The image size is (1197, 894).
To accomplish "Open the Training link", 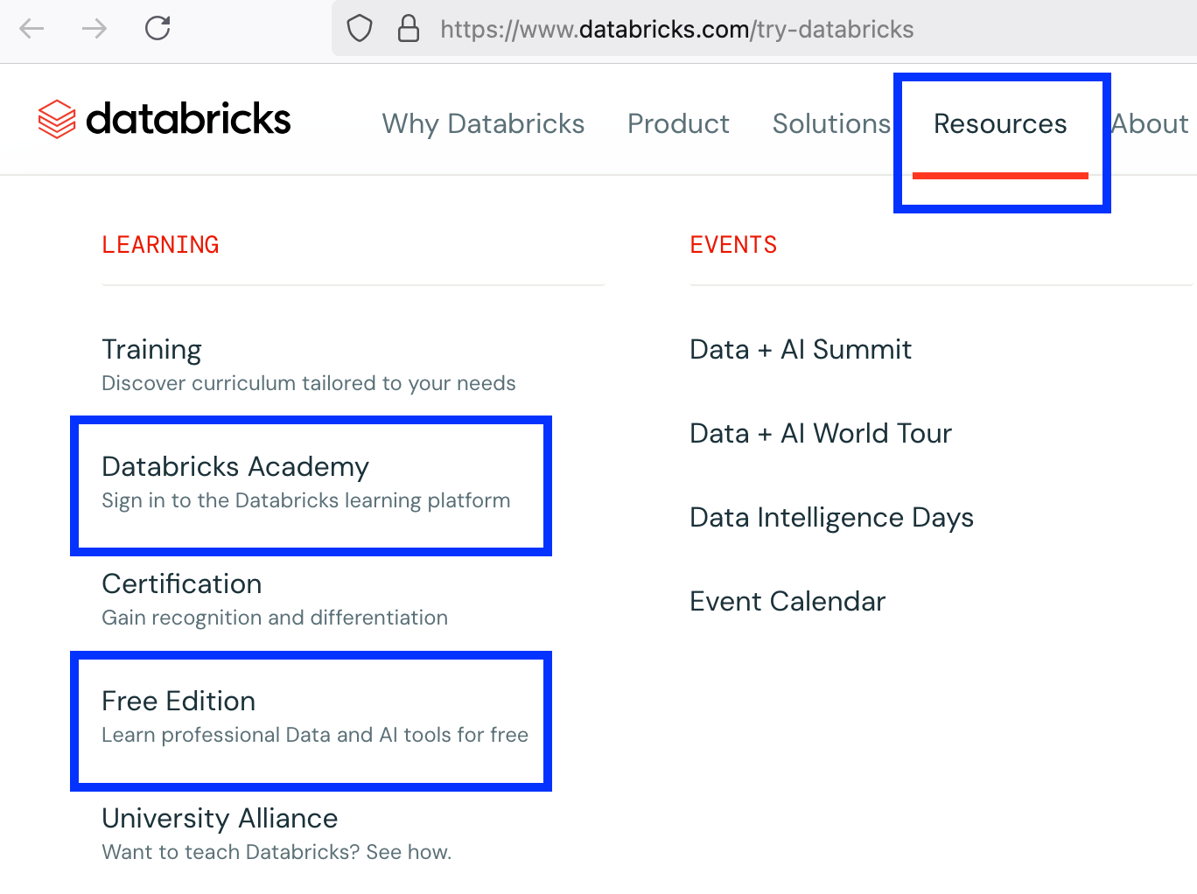I will pyautogui.click(x=151, y=349).
